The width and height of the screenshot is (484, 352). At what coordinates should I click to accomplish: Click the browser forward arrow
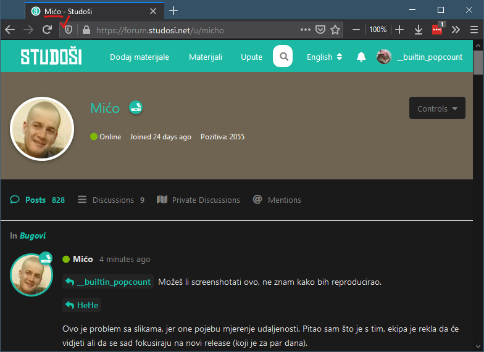[x=28, y=30]
